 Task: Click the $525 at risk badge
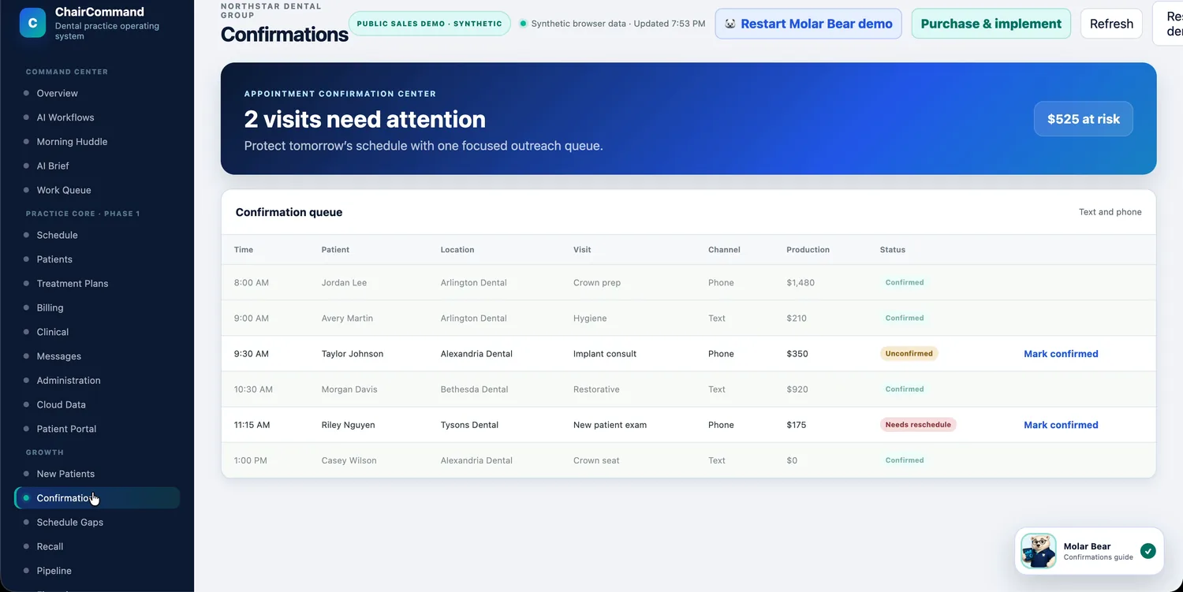(x=1084, y=119)
